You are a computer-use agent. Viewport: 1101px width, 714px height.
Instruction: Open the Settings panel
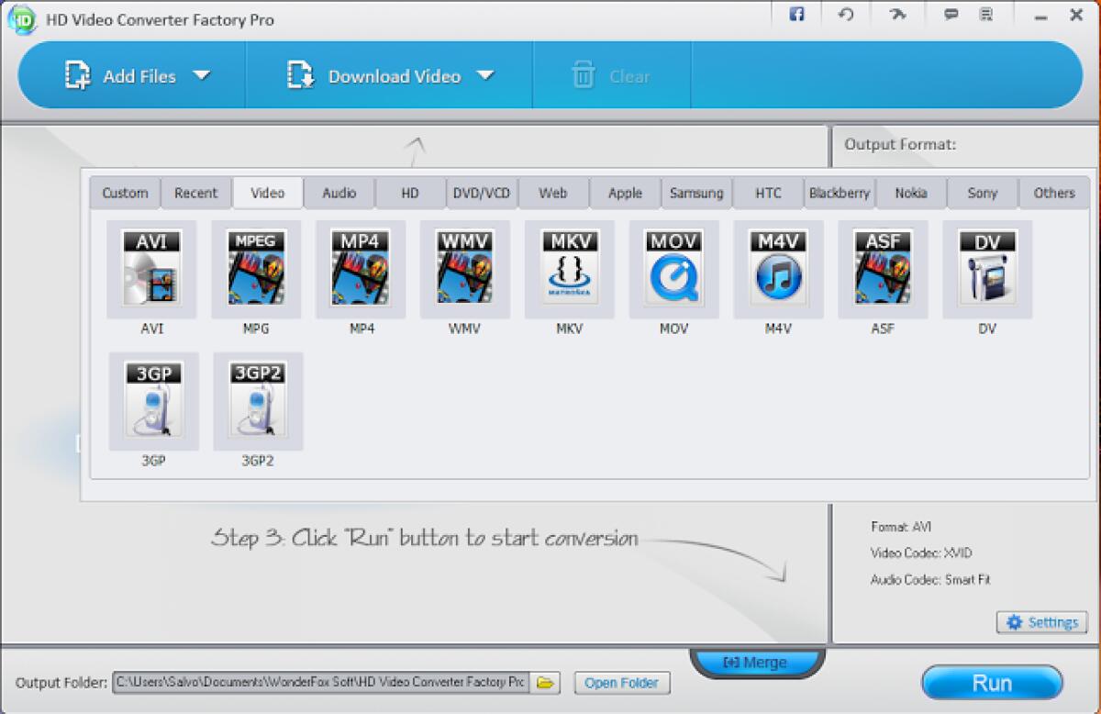(1041, 622)
